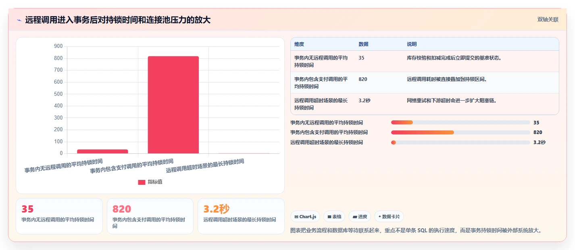The image size is (575, 250).
Task: Select the 表格 chip
Action: (334, 217)
